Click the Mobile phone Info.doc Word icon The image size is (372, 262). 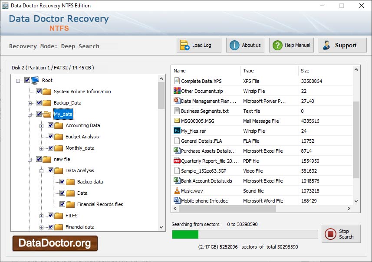[x=177, y=200]
